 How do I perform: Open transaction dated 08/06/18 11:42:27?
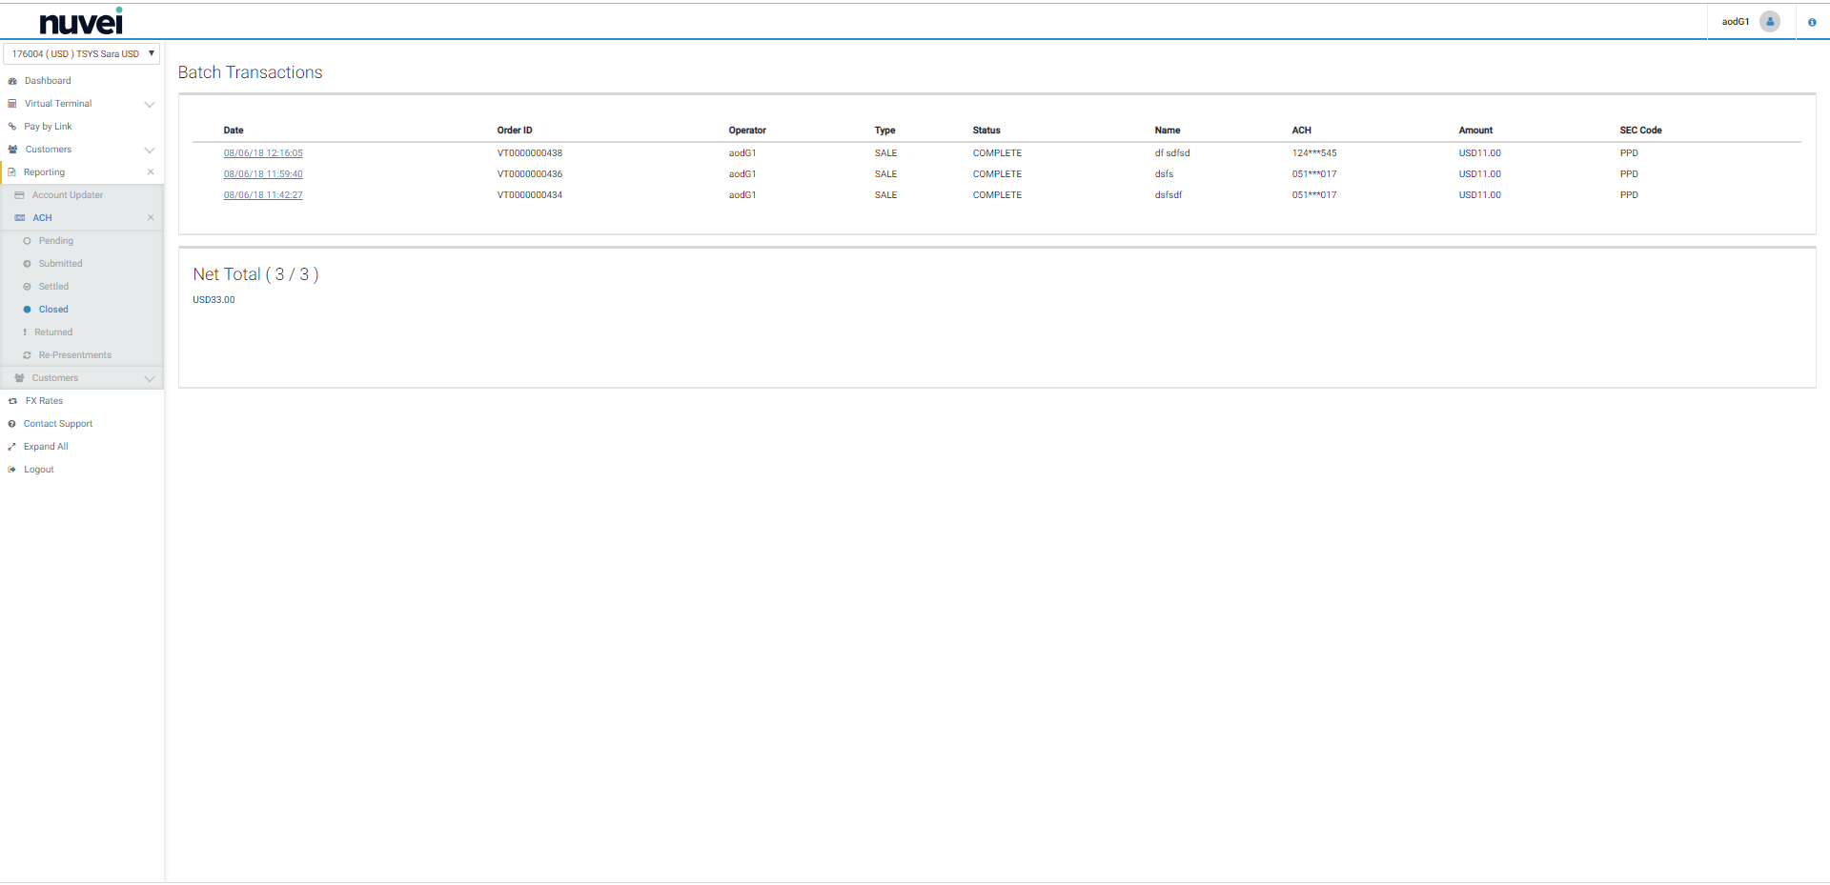(x=263, y=195)
